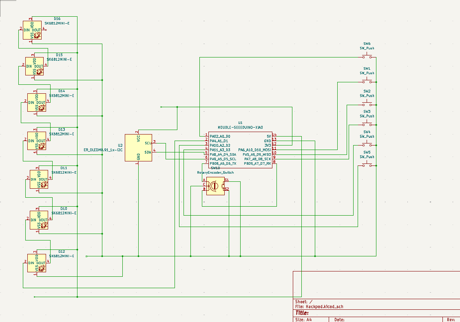
Task: Click the PB09_A7_D7_RX pin name
Action: tap(257, 163)
